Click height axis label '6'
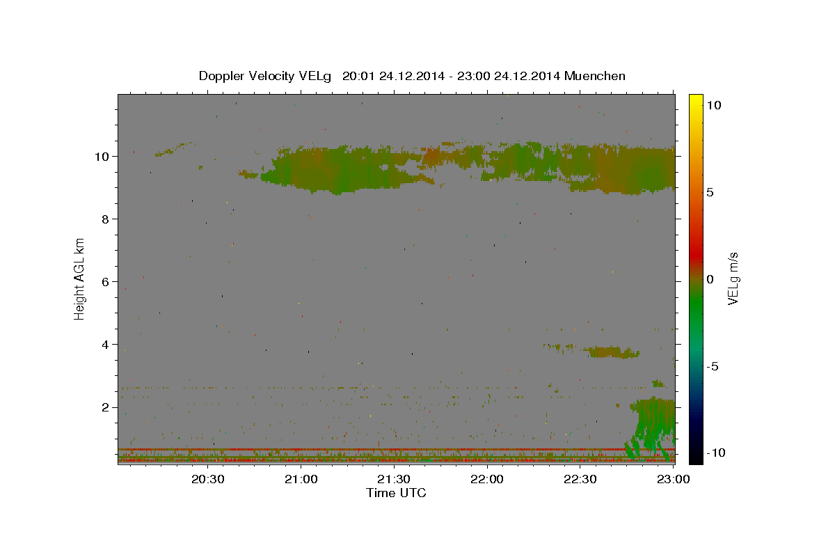The image size is (835, 557). click(104, 281)
